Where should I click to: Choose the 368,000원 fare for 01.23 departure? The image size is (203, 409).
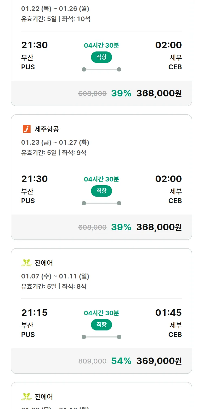click(159, 227)
